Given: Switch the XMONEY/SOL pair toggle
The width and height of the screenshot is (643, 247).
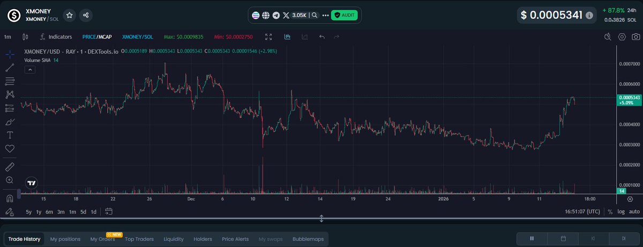Looking at the screenshot, I should (138, 37).
